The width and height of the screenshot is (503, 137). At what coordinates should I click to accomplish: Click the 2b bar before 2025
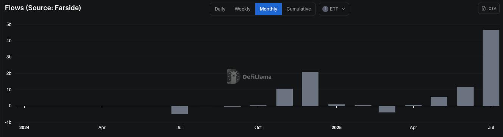point(310,89)
